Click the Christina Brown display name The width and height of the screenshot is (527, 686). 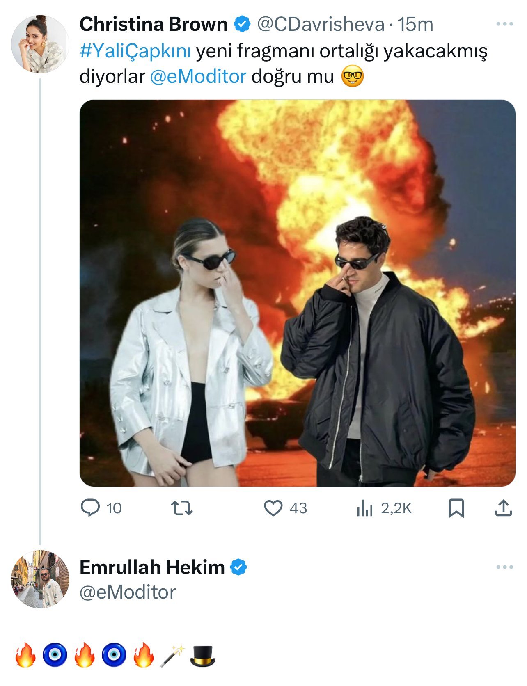[x=154, y=24]
